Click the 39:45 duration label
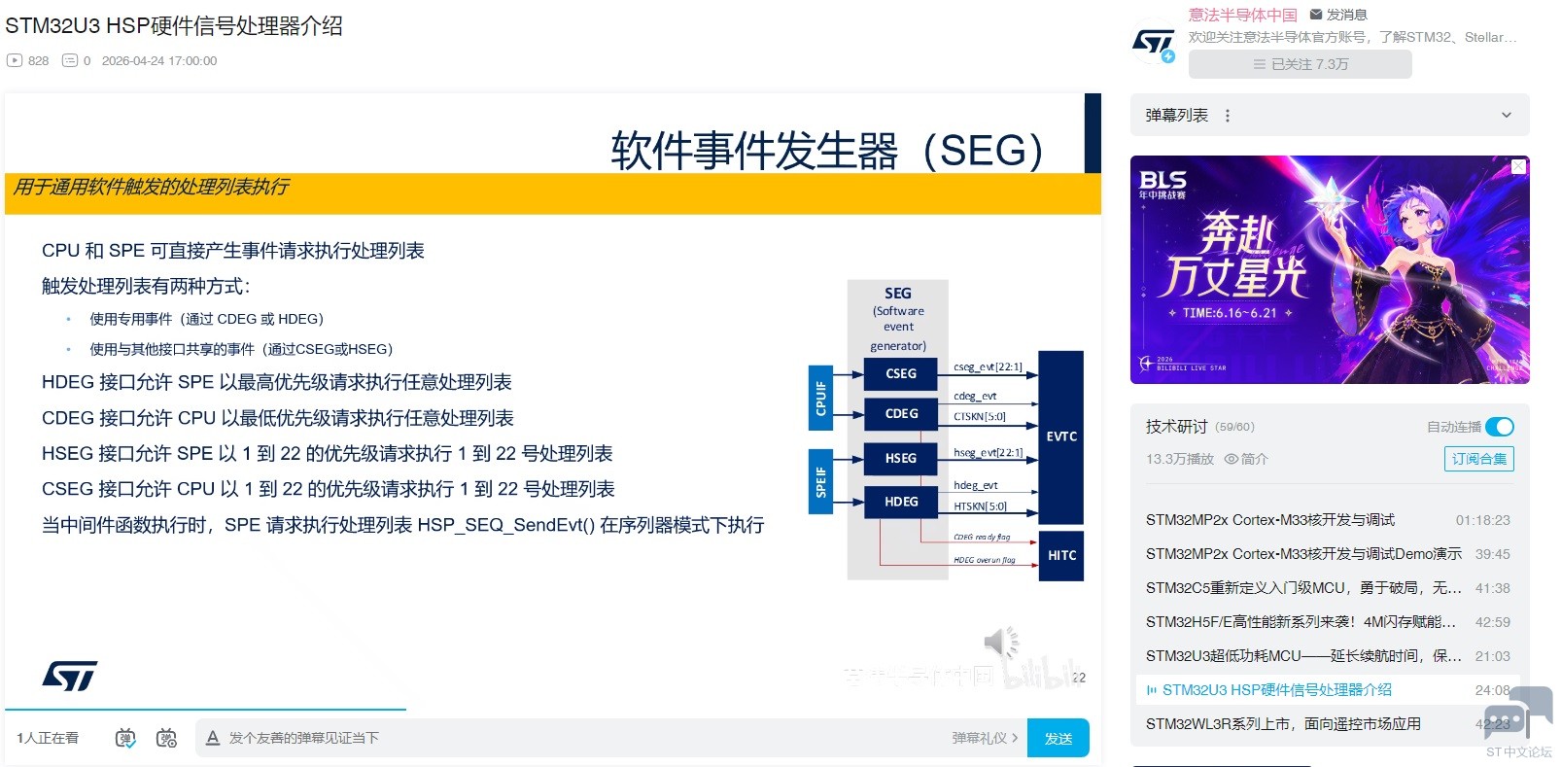 [1493, 554]
